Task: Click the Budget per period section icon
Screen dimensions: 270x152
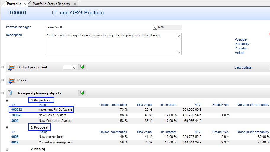Action: 11,67
